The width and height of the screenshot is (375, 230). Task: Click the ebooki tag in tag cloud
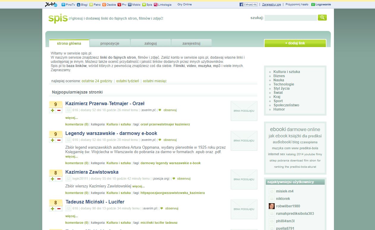pos(278,129)
